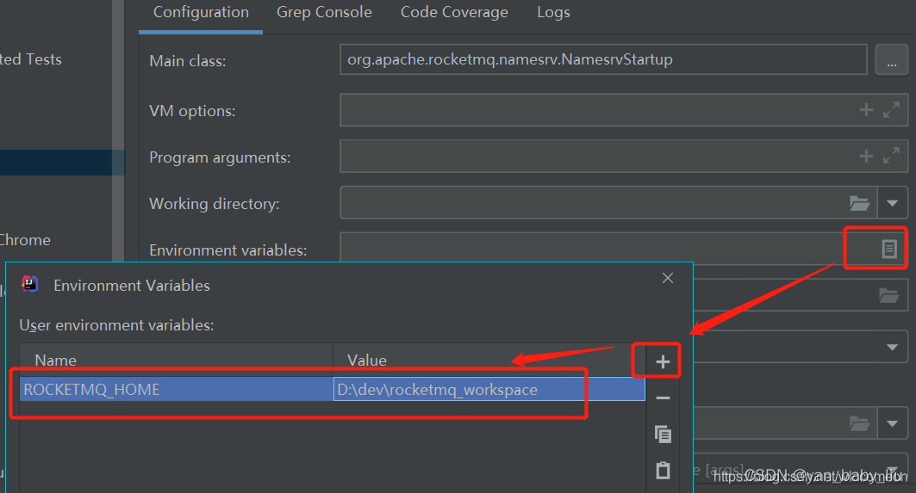Click the Value column header
This screenshot has height=493, width=916.
[489, 360]
